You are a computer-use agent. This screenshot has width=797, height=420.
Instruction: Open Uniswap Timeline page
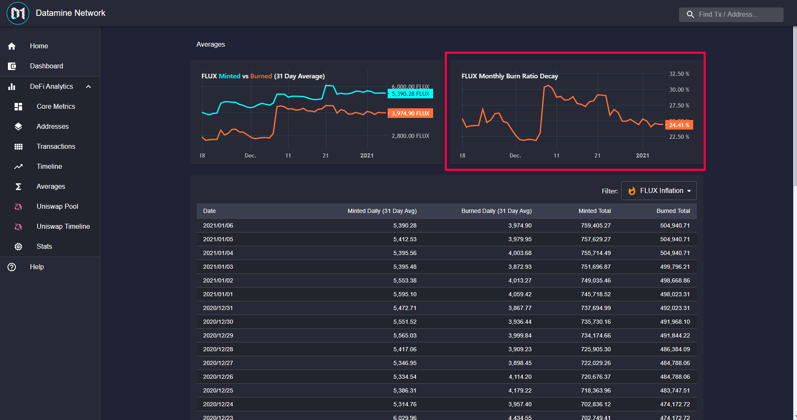(50, 227)
